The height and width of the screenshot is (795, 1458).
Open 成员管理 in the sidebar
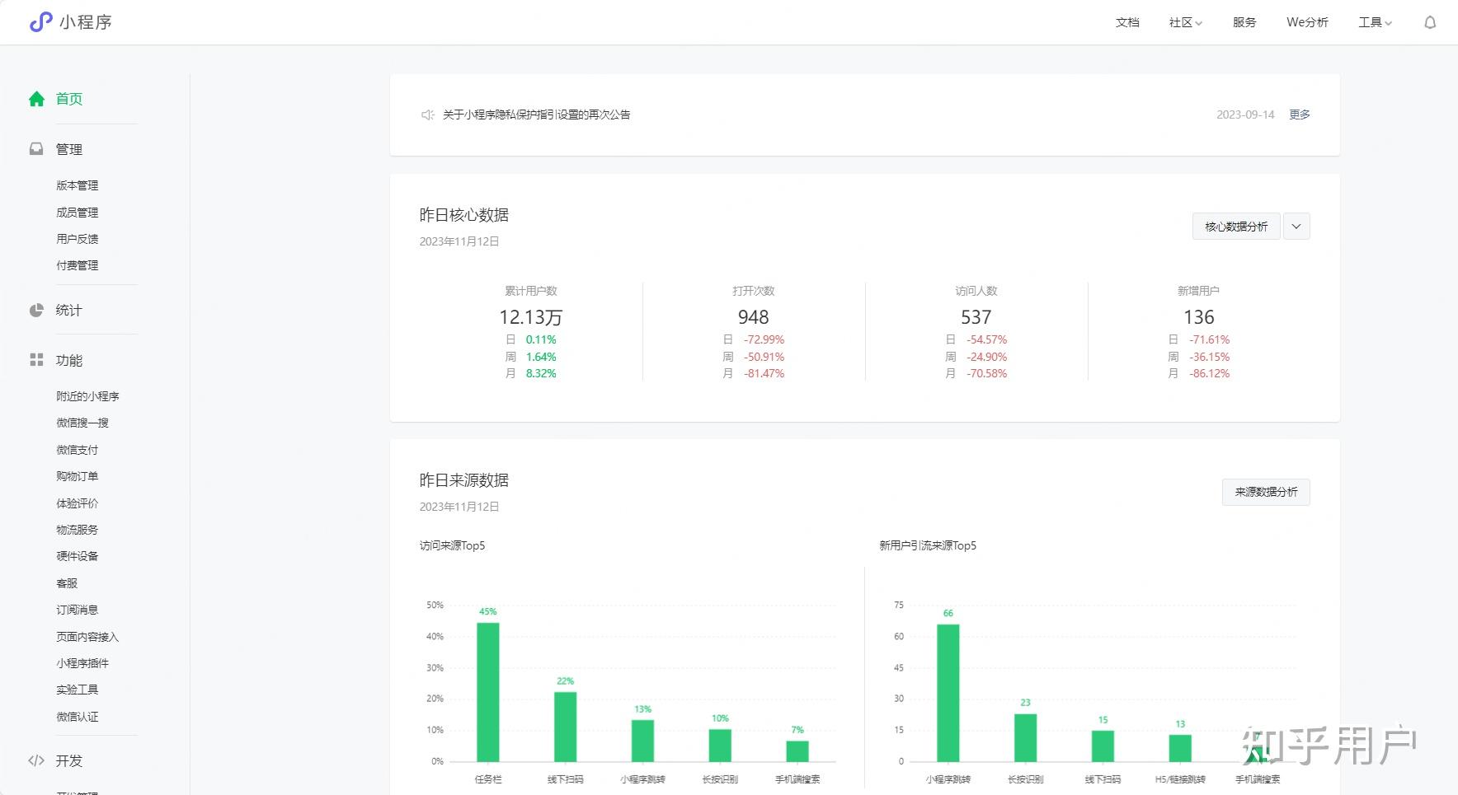point(78,213)
